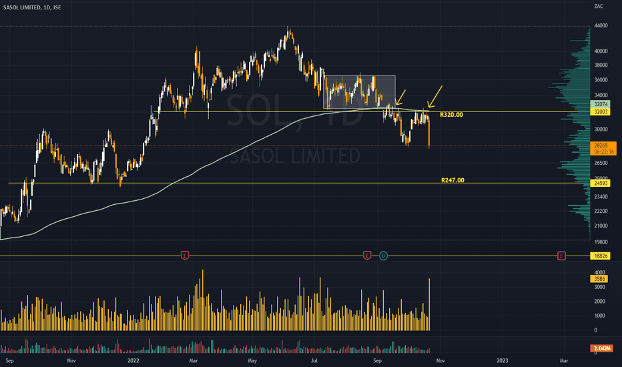Open the dividend D marker
622x367 pixels.
pos(383,256)
